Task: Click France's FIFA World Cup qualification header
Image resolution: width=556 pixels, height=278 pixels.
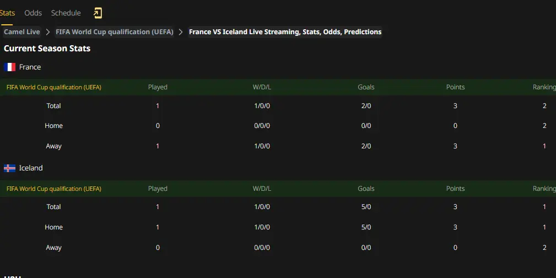Action: coord(54,87)
